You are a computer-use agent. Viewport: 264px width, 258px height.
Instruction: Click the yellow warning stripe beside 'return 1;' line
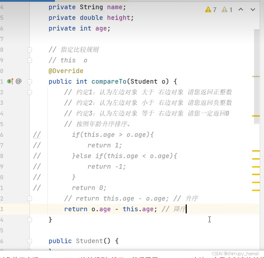[256, 151]
